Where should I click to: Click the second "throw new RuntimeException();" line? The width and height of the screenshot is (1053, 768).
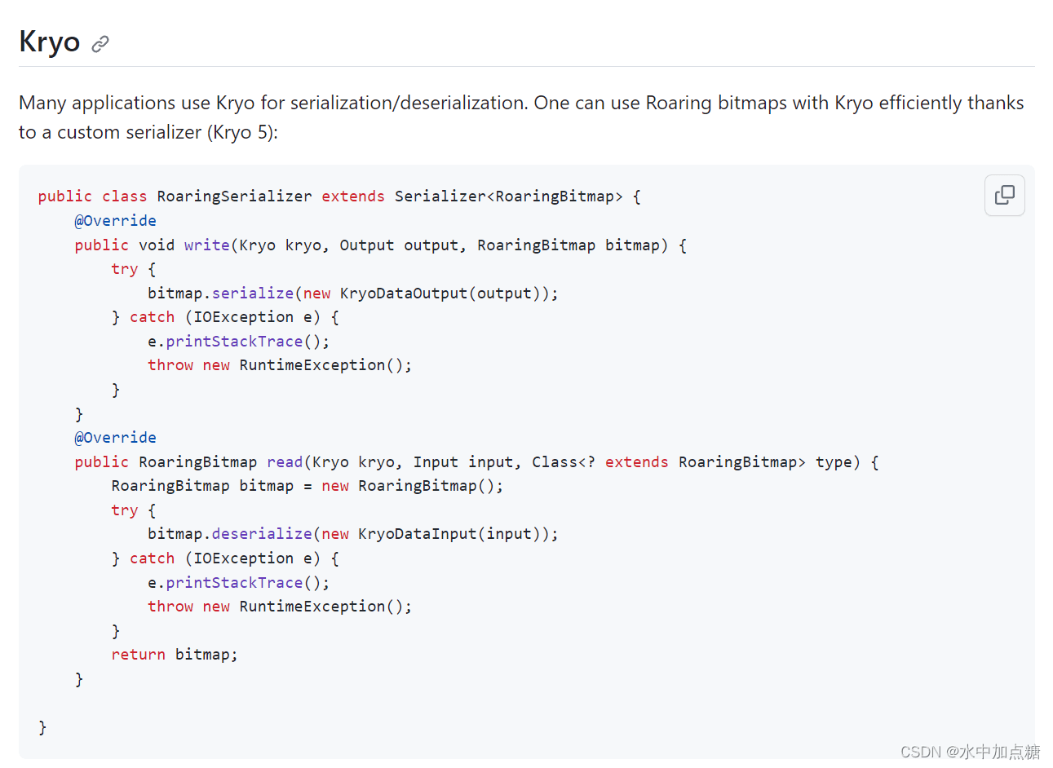[280, 607]
